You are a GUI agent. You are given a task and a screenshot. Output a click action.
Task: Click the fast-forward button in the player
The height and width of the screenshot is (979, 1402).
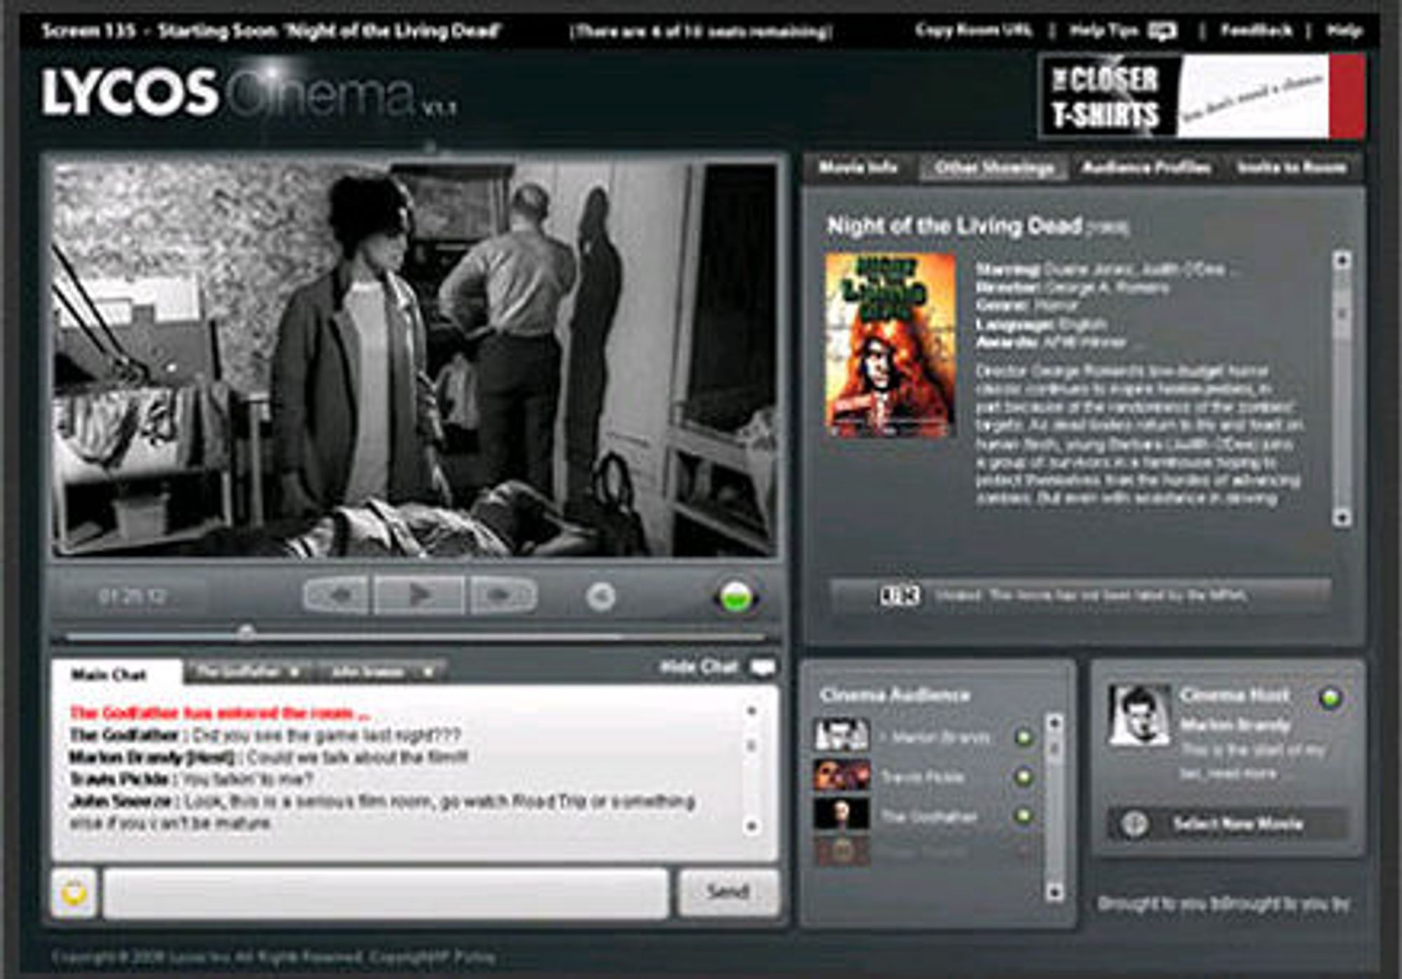pyautogui.click(x=502, y=596)
